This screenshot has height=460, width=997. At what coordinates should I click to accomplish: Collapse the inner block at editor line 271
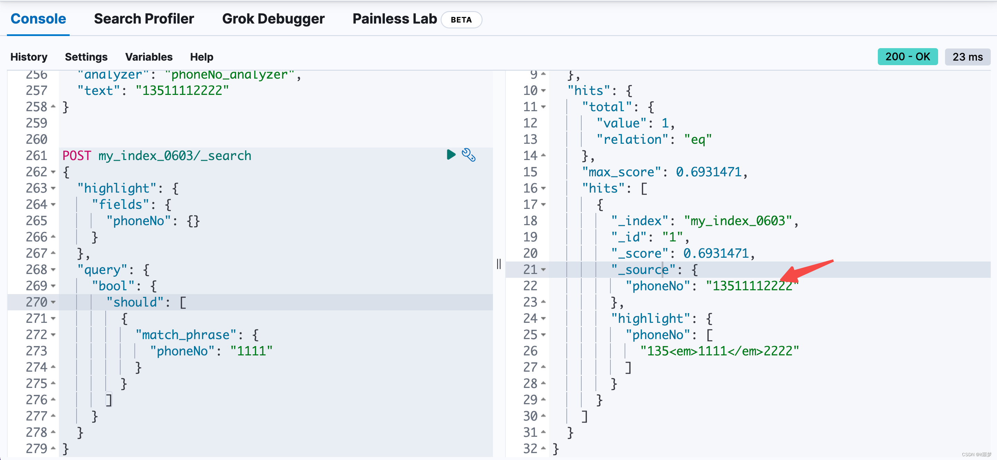tap(53, 318)
